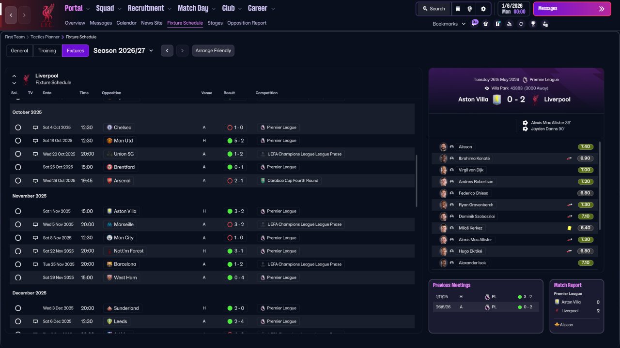Open the settings gear icon
This screenshot has height=348, width=620.
[483, 9]
